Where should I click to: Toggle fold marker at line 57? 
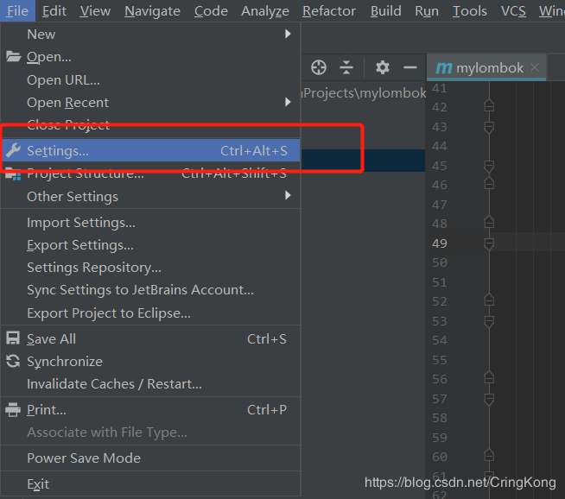coord(489,399)
